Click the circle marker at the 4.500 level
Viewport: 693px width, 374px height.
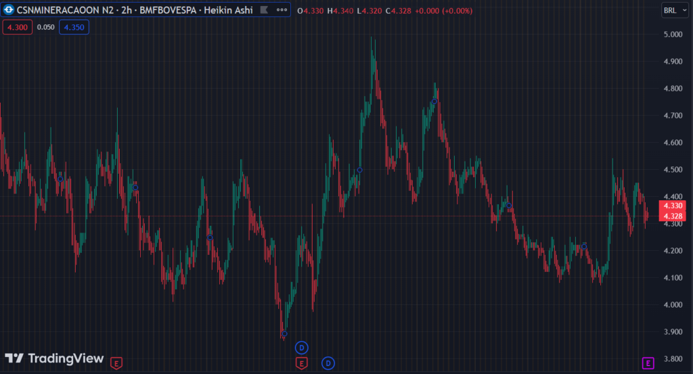[x=360, y=170]
